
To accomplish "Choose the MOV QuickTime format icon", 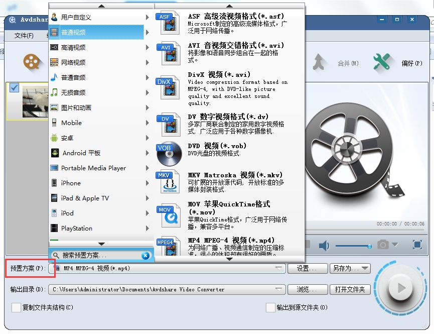I will coord(169,216).
